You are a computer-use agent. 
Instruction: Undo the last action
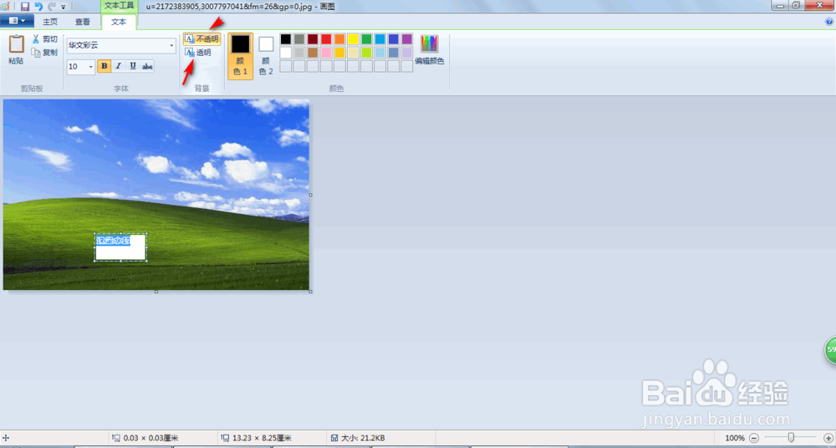tap(38, 7)
